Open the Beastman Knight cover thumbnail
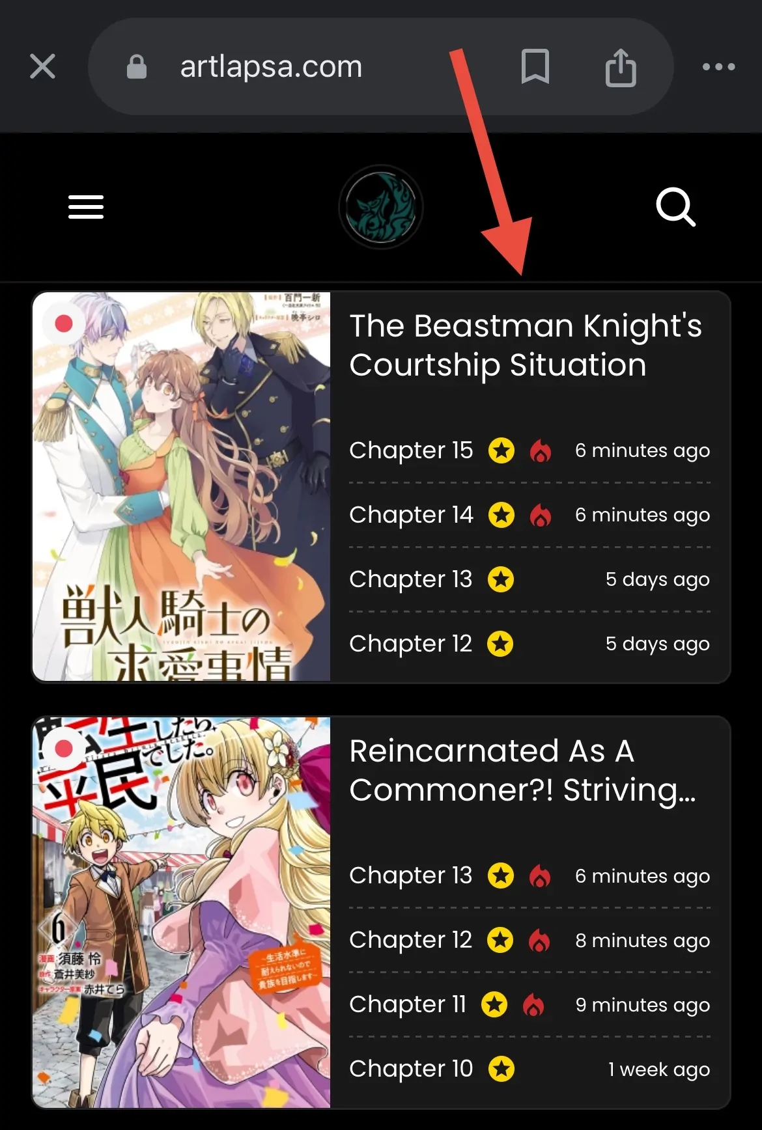Viewport: 762px width, 1130px height. pyautogui.click(x=182, y=486)
